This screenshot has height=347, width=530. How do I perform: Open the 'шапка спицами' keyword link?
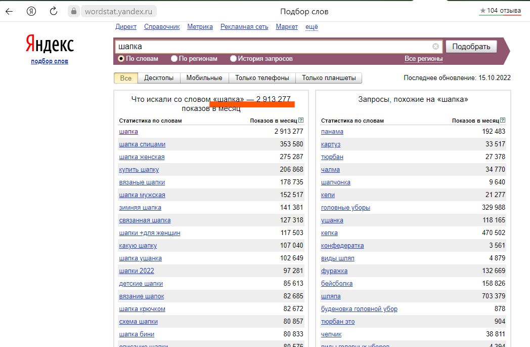[x=142, y=144]
